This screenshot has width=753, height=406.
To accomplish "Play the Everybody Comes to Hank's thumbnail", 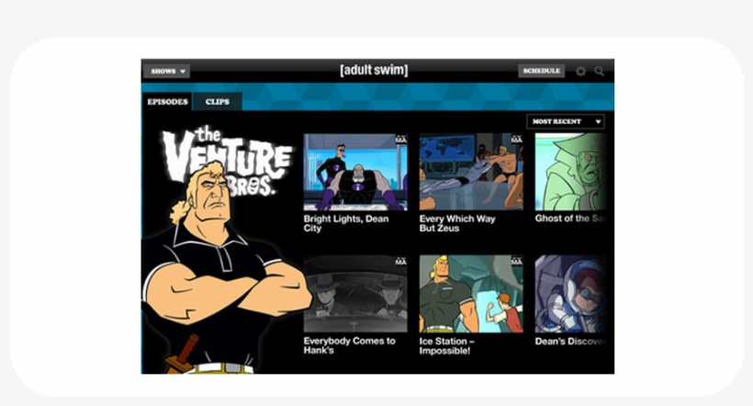I will (355, 294).
